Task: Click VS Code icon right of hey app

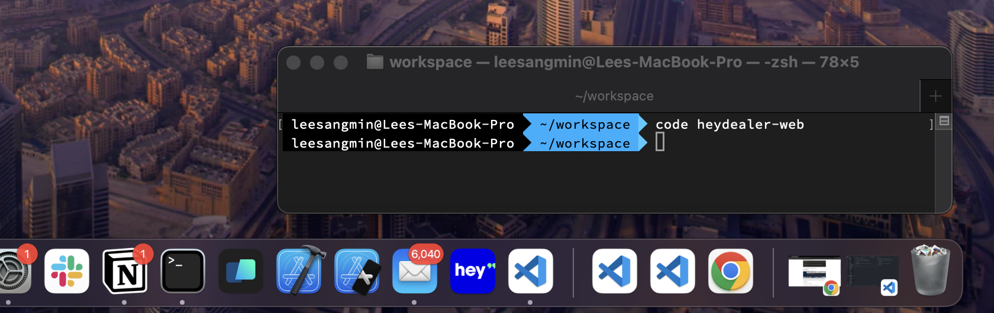Action: pos(531,272)
